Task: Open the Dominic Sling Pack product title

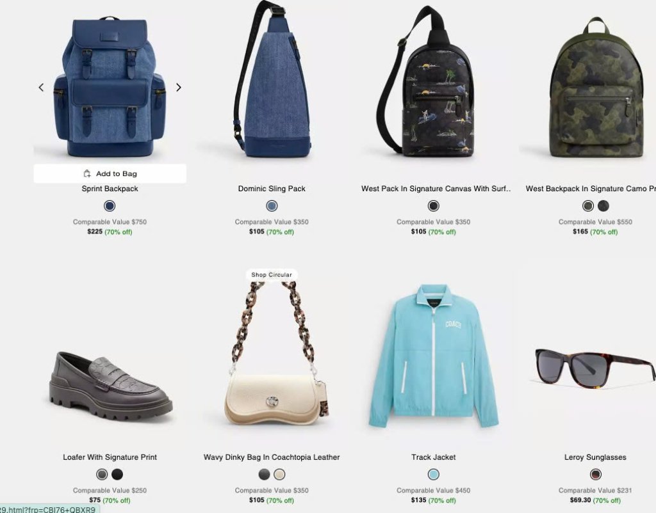Action: 272,189
